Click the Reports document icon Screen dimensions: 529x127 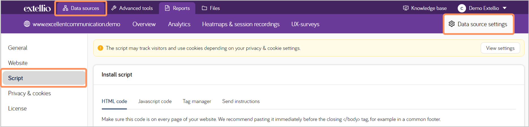167,8
